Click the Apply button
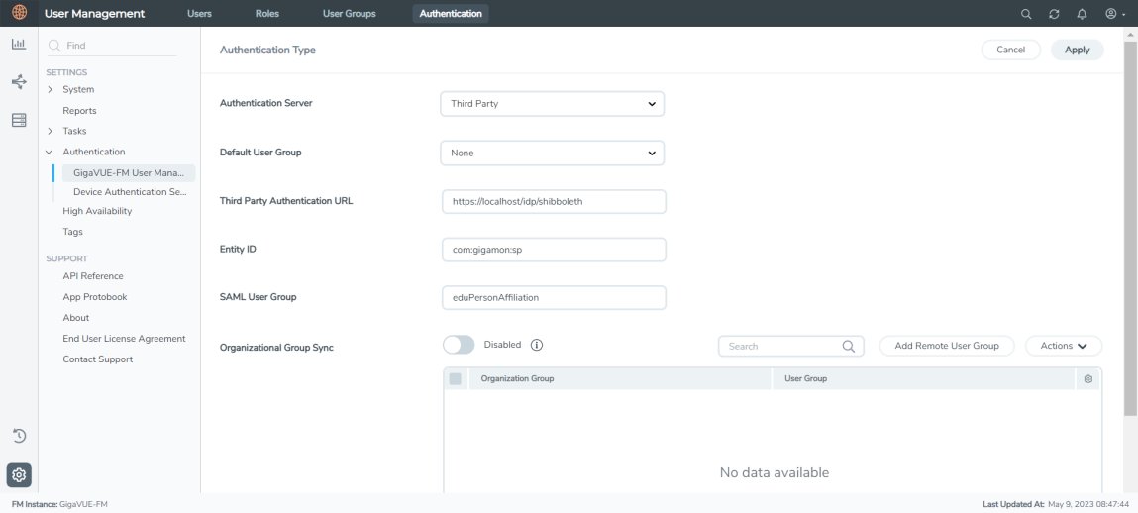 [x=1077, y=50]
